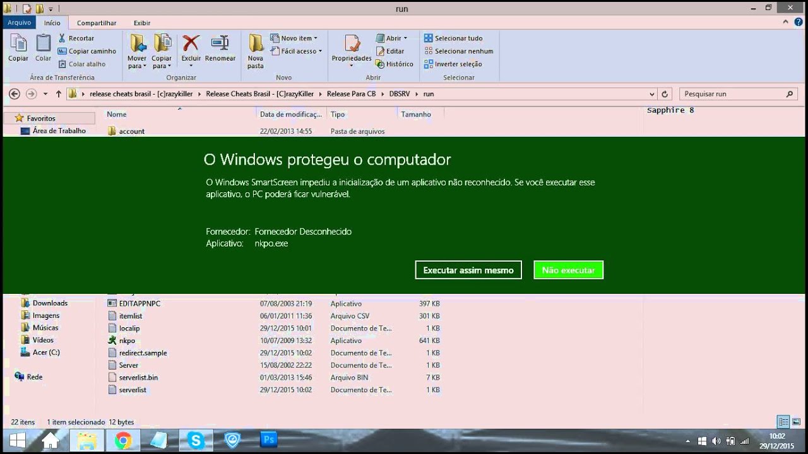Viewport: 808px width, 454px height.
Task: Click Selecionar tudo
Action: (x=453, y=38)
